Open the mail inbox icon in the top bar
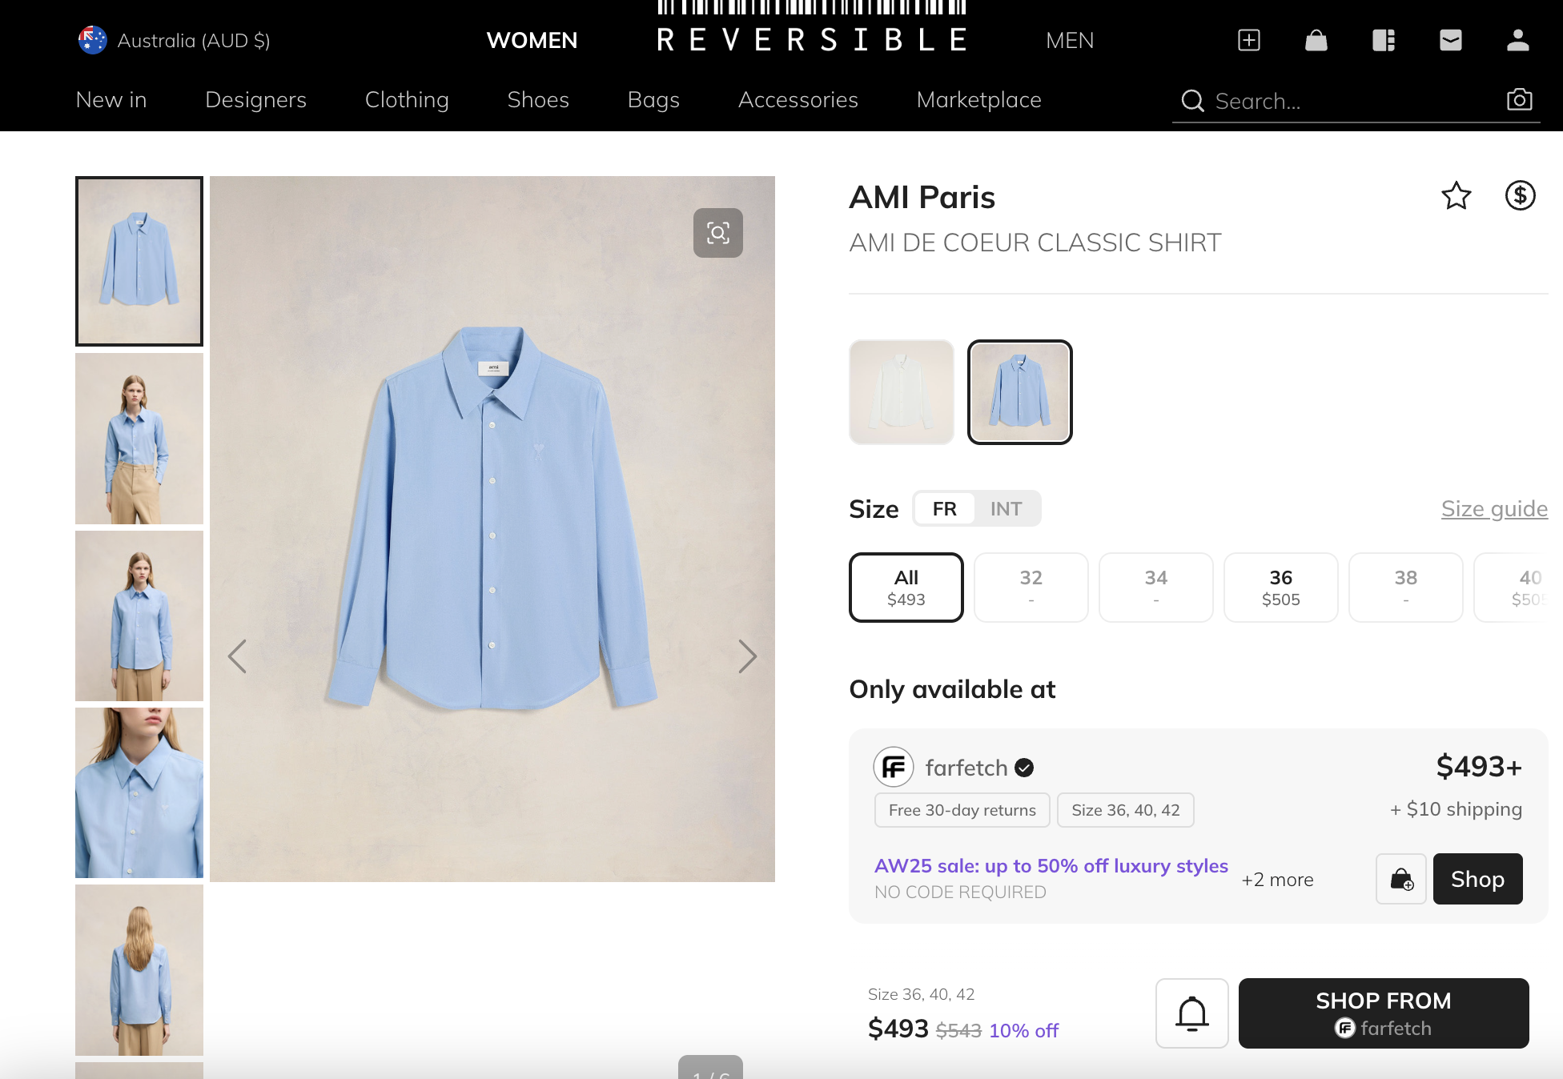1563x1079 pixels. click(x=1451, y=40)
